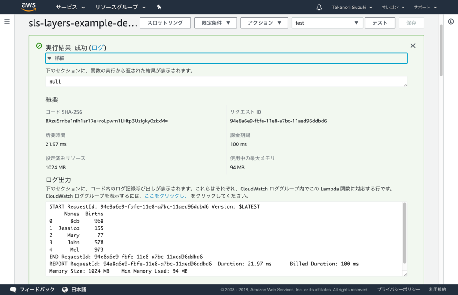Click the Jessica 155 log row
This screenshot has width=458, height=295.
pyautogui.click(x=76, y=228)
